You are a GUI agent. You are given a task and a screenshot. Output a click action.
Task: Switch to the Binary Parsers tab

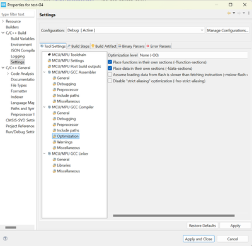pos(132,46)
